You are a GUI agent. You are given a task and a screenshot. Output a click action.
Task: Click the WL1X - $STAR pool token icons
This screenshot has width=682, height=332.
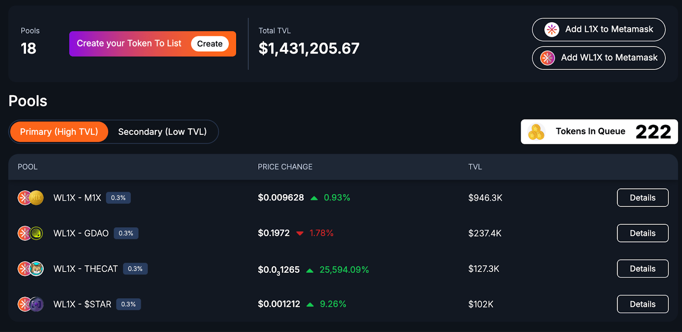point(31,304)
